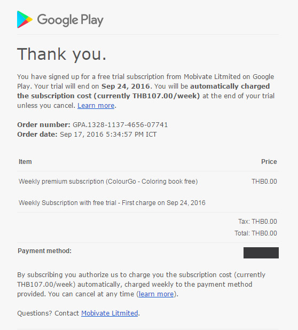Click the redacted payment method block

click(x=261, y=253)
